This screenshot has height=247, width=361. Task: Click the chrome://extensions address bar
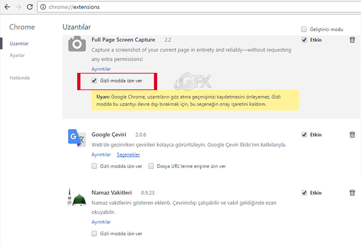199,7
